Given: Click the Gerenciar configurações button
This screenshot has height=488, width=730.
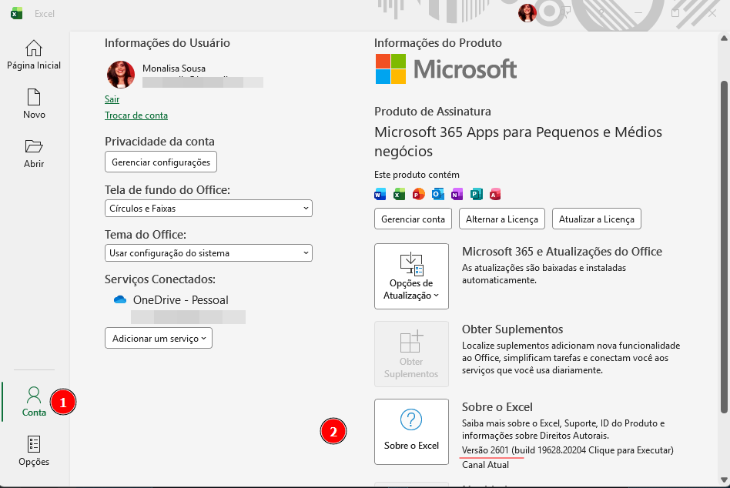Looking at the screenshot, I should (161, 162).
